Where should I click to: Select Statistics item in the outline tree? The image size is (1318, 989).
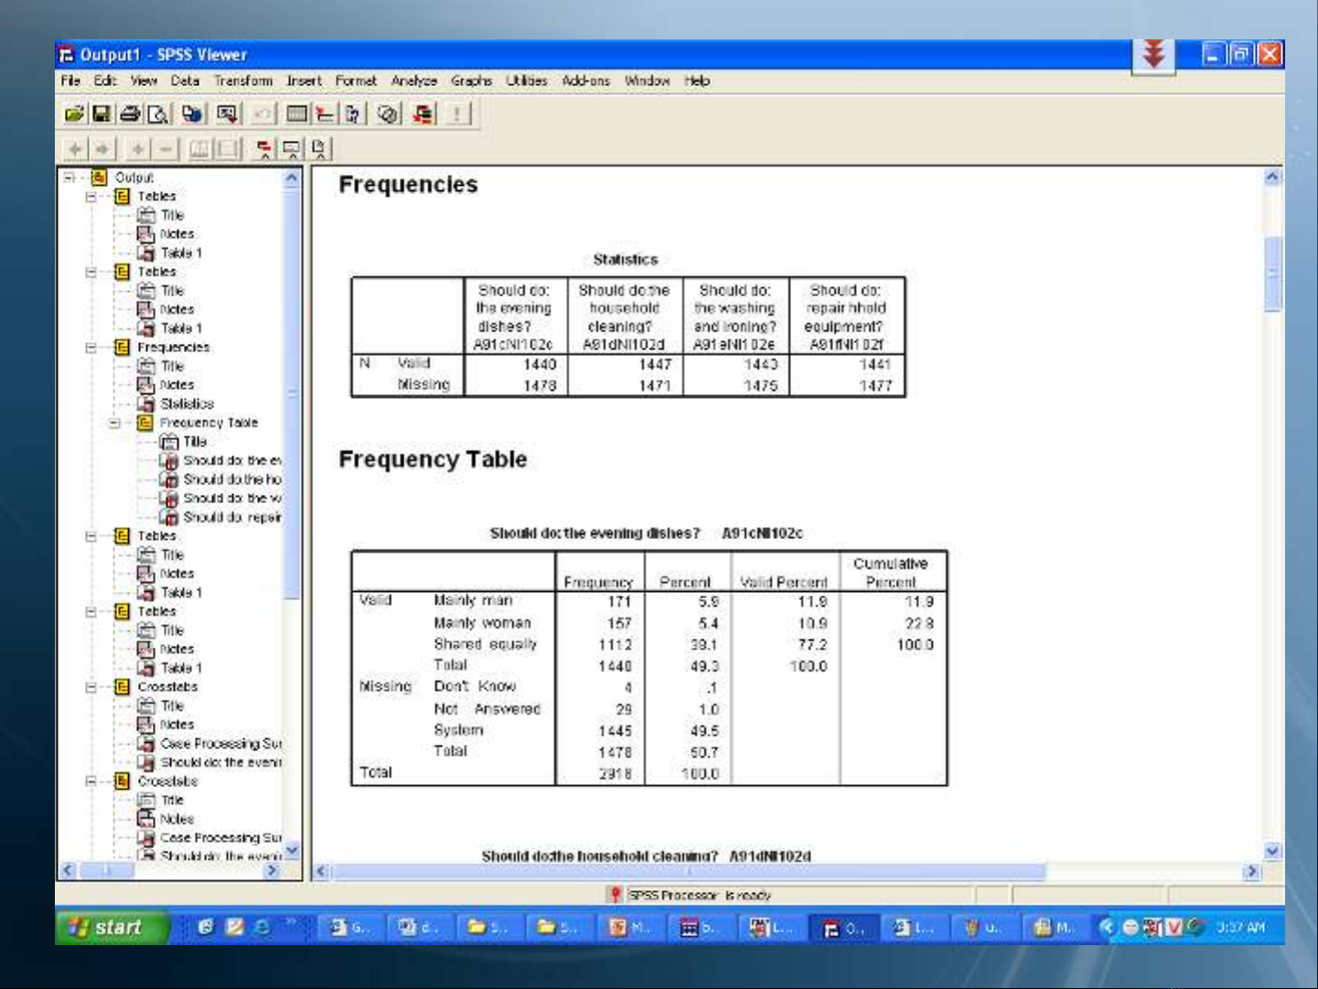click(x=187, y=403)
